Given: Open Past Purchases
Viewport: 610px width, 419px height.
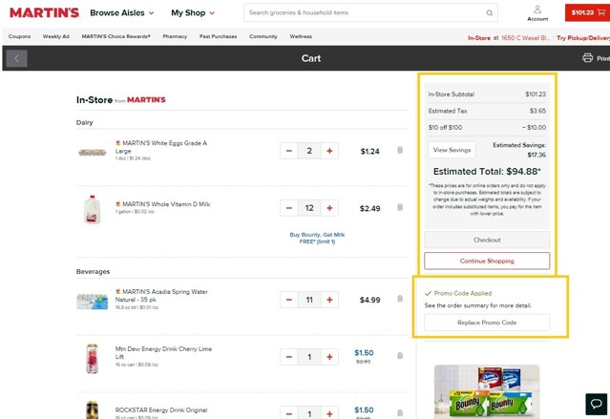Looking at the screenshot, I should (218, 36).
